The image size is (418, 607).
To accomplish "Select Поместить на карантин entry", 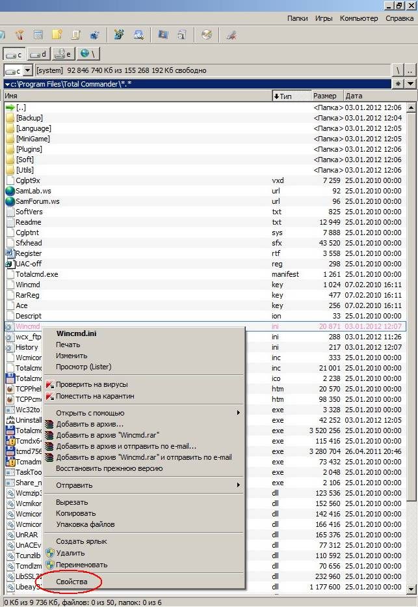I will tap(95, 396).
